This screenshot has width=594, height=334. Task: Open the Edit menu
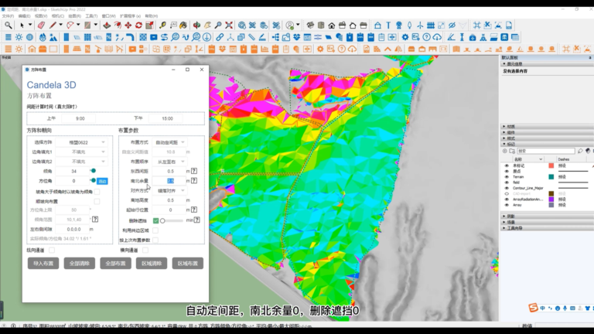(x=24, y=16)
